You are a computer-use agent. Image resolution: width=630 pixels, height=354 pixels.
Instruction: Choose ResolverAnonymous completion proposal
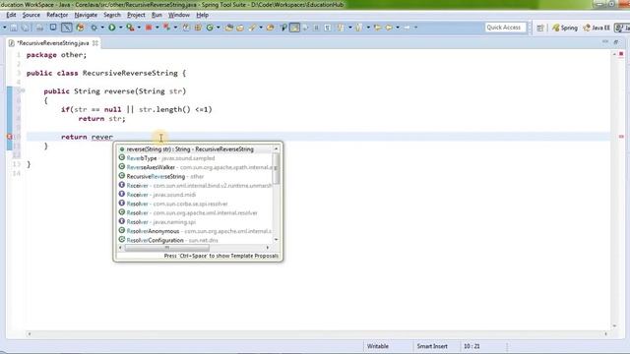pos(195,231)
